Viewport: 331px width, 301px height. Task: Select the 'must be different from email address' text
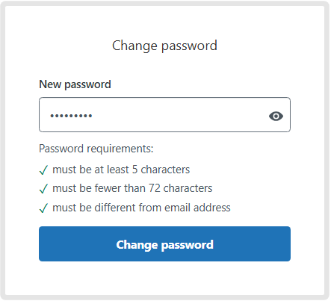(141, 208)
